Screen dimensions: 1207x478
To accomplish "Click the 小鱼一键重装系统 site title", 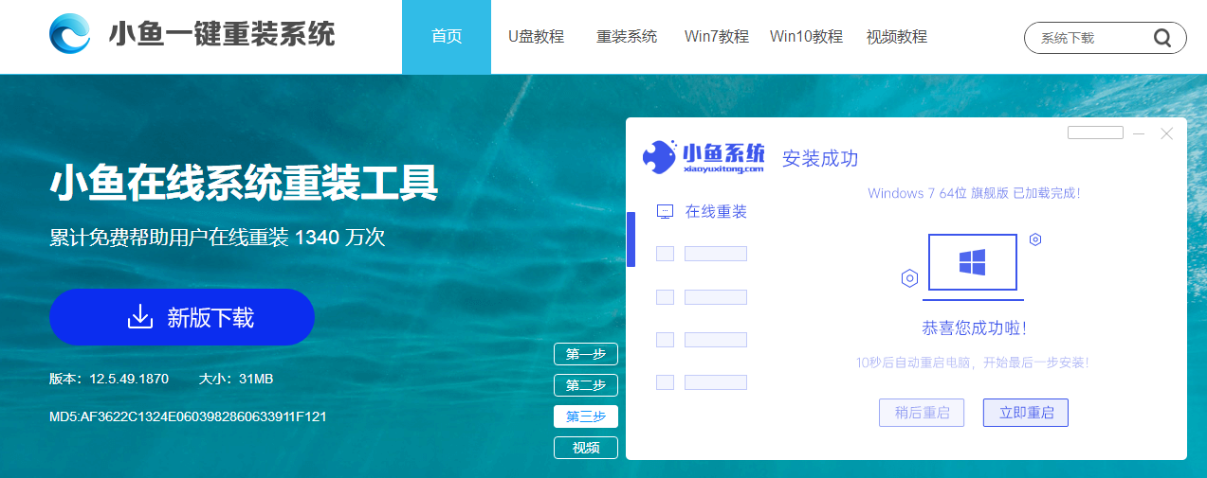I will (x=222, y=35).
